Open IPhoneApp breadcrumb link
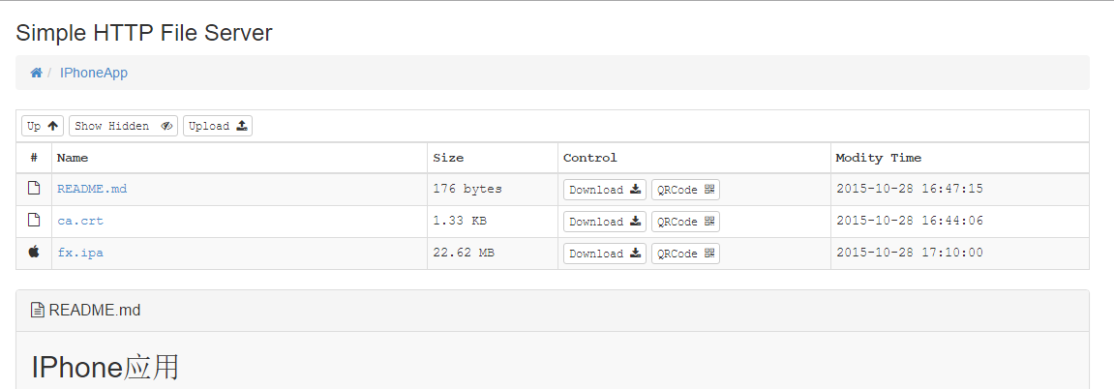Screen dimensions: 1114x389 (x=94, y=73)
